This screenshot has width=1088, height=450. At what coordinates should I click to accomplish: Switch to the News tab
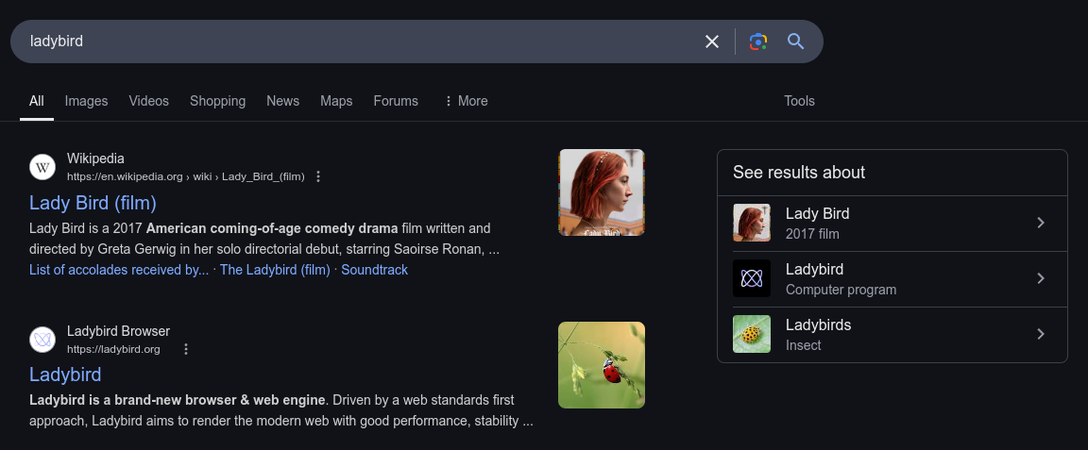coord(282,101)
